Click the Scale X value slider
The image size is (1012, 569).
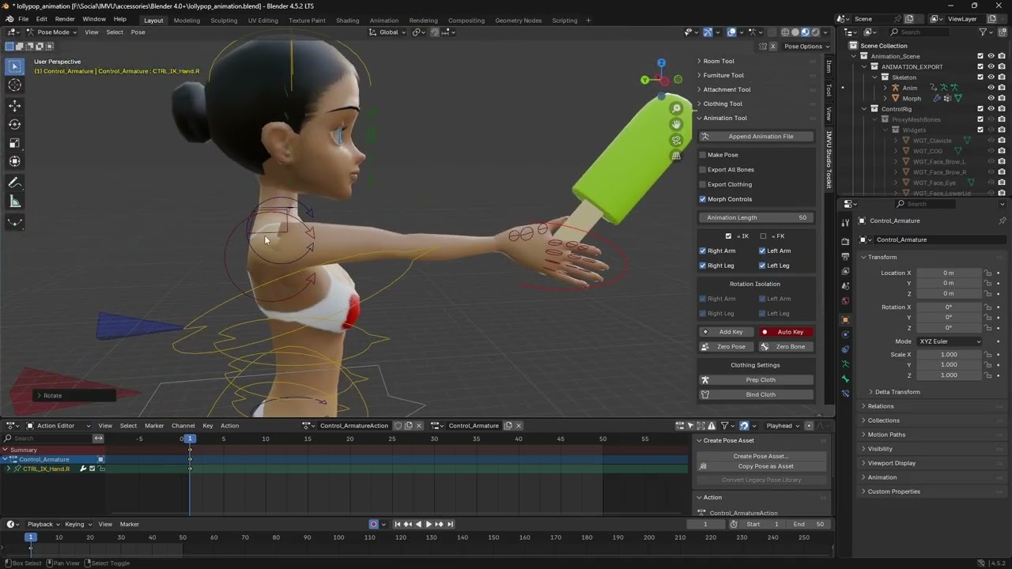click(x=948, y=355)
